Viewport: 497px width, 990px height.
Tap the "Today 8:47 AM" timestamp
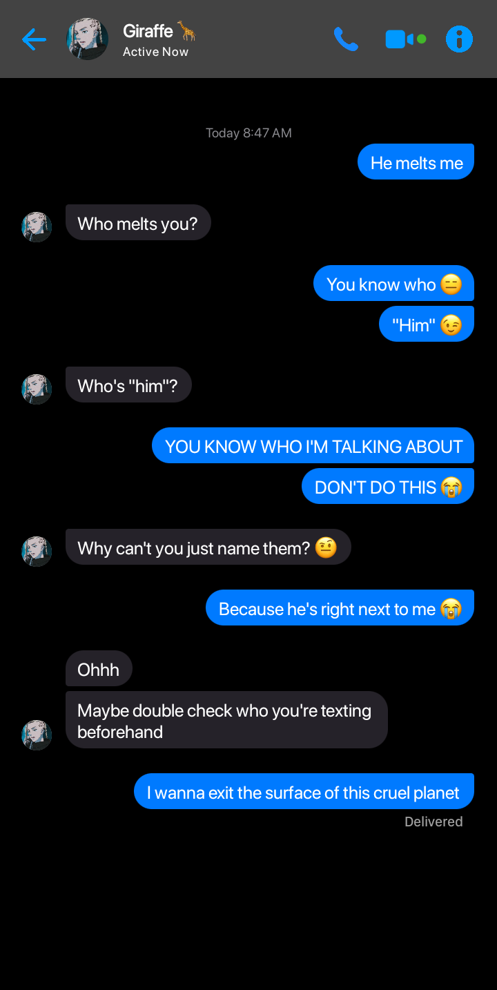point(248,133)
